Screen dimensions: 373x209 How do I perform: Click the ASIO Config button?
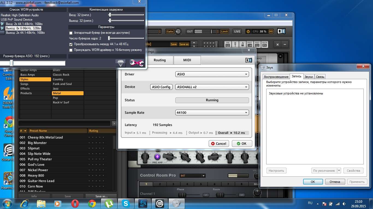click(x=161, y=87)
